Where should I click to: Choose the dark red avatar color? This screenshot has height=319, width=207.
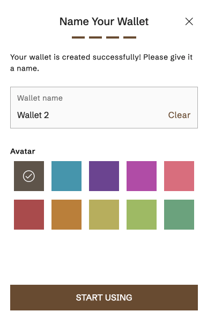(x=29, y=215)
